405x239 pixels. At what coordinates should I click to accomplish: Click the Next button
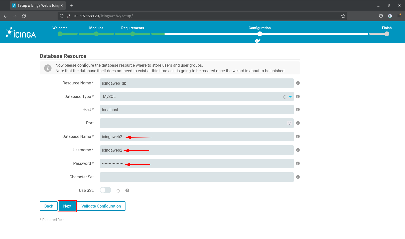[67, 206]
